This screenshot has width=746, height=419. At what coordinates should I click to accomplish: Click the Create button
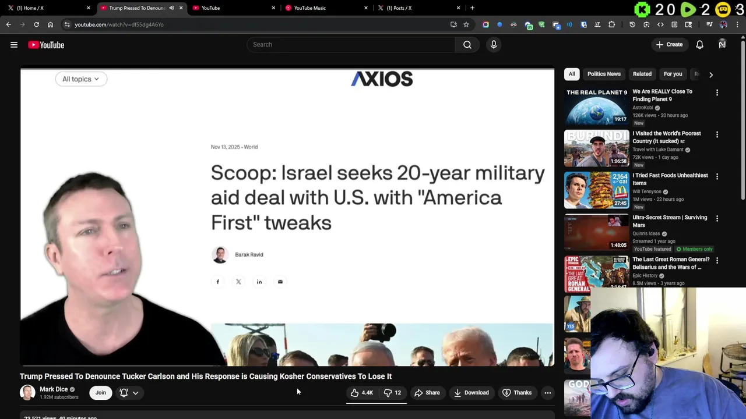click(x=669, y=45)
